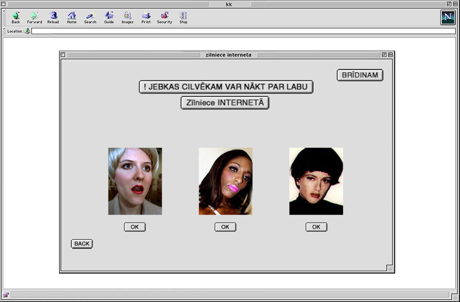Screen dimensions: 460x302
Task: Select the portrait with pink lipstick
Action: [x=225, y=181]
